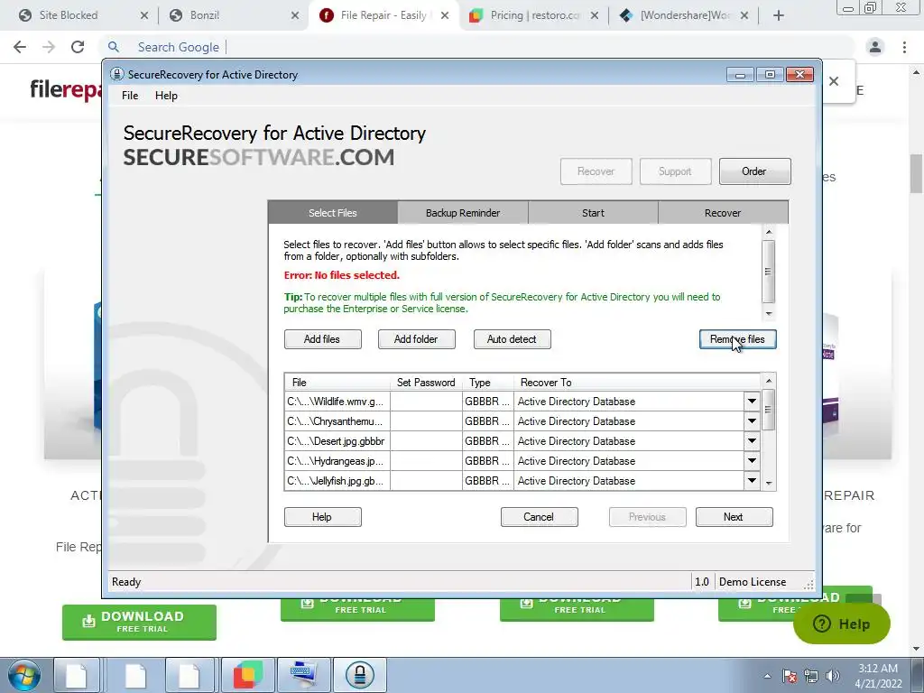924x693 pixels.
Task: Switch to the Wondershare browser tab
Action: (685, 15)
